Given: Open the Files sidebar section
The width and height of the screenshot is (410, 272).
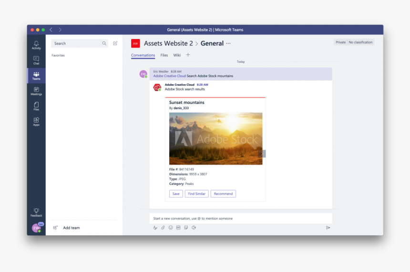Looking at the screenshot, I should click(36, 106).
